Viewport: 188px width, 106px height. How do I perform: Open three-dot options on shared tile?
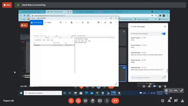(124, 68)
